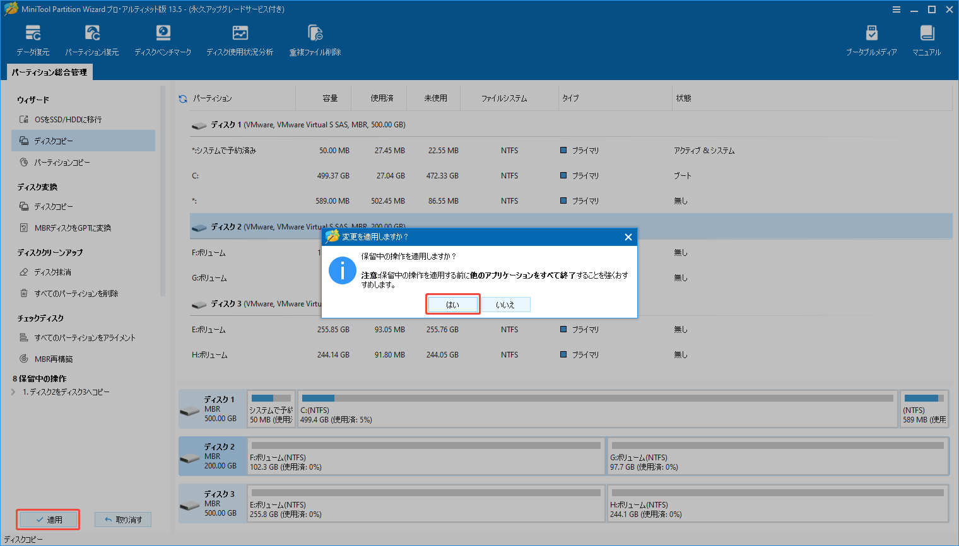Open the hamburger menu at top right

point(897,9)
